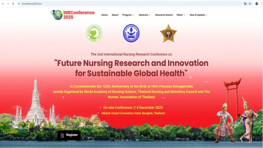
Task: Expand the Program dropdown menu
Action: click(128, 15)
